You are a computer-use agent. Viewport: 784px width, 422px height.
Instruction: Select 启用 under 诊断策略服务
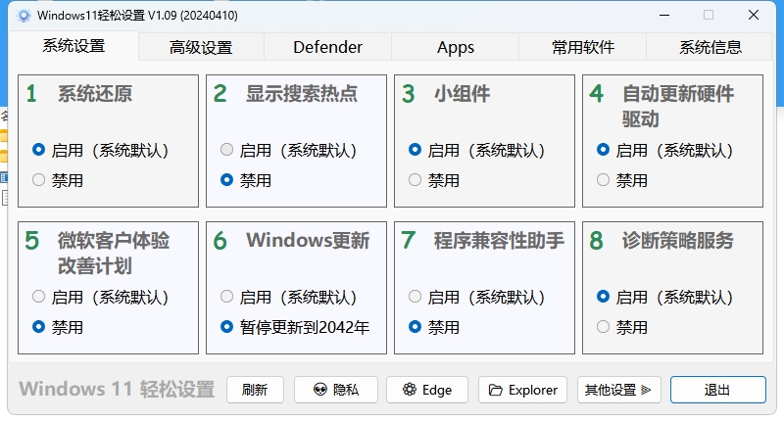[x=664, y=297]
